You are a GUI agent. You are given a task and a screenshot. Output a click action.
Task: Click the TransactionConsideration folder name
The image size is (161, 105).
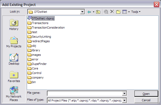click(48, 28)
